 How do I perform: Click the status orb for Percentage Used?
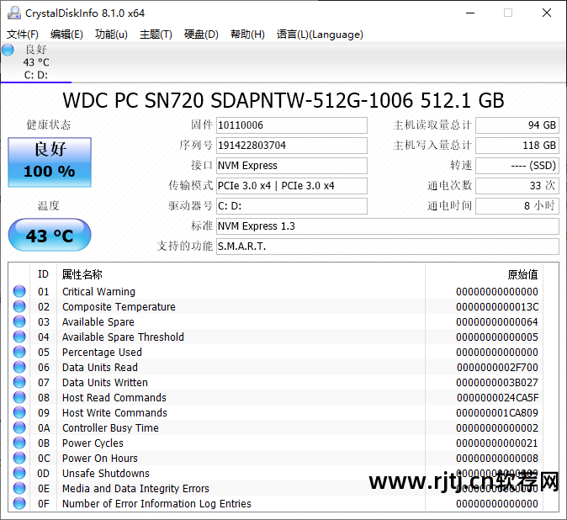coord(19,352)
